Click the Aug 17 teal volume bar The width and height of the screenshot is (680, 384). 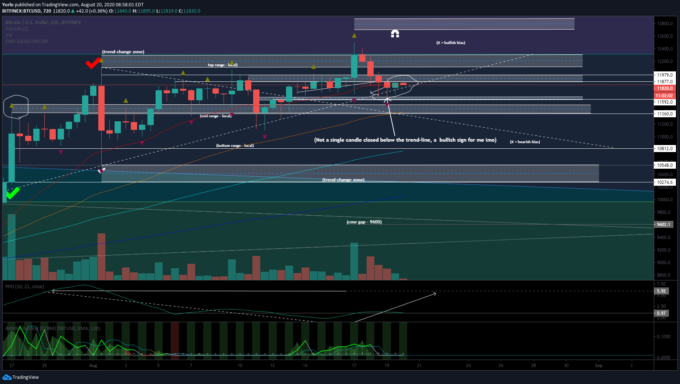tap(354, 261)
